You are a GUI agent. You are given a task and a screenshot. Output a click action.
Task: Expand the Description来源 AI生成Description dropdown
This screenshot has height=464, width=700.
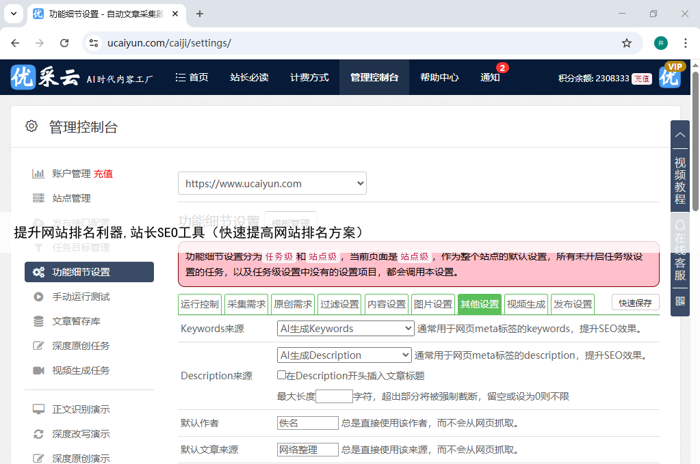coord(344,355)
